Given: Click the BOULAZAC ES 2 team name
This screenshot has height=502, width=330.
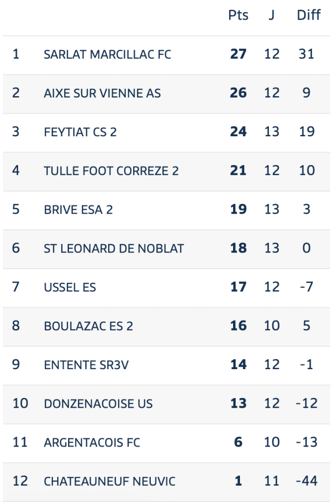Looking at the screenshot, I should [x=88, y=326].
